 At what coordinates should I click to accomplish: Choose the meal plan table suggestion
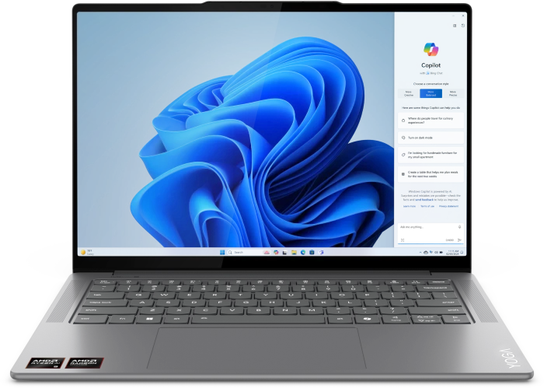click(431, 174)
